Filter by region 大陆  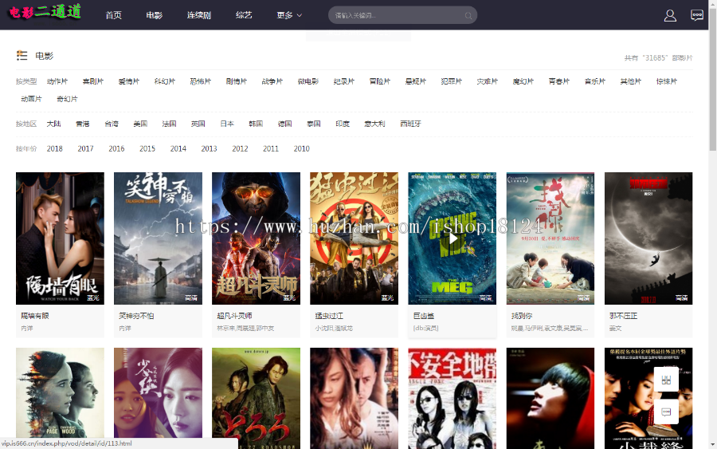coord(54,124)
